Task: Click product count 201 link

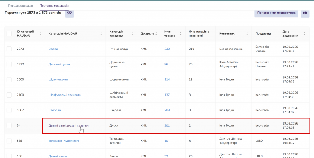Action: click(167, 125)
